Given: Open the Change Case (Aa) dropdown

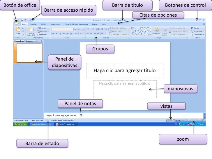Looking at the screenshot, I should [x=76, y=33].
